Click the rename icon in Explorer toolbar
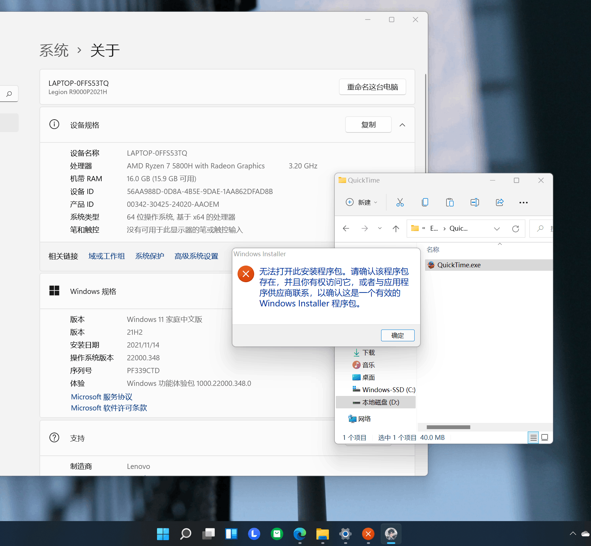This screenshot has height=546, width=591. click(475, 202)
